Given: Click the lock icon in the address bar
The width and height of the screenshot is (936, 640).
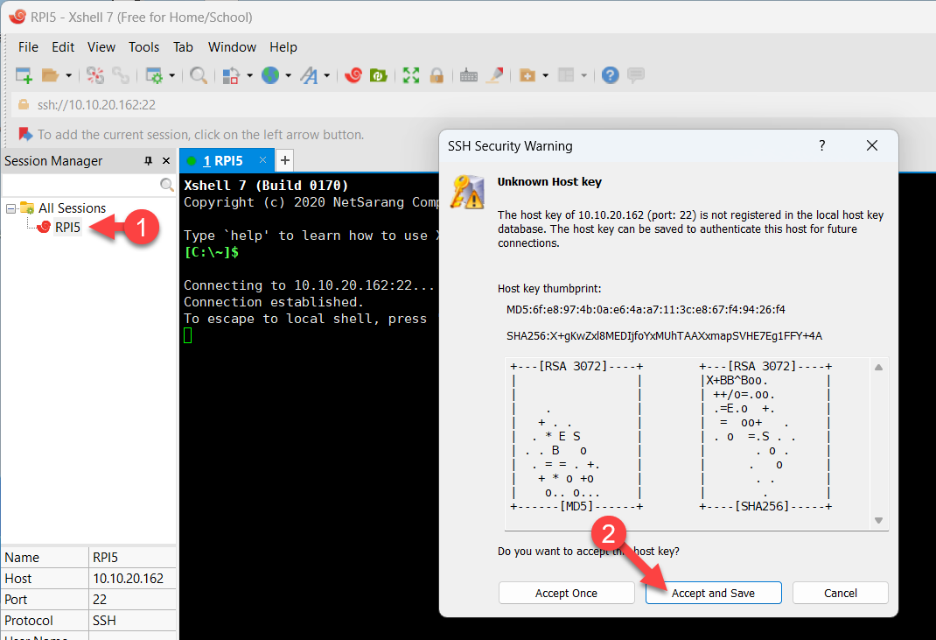Looking at the screenshot, I should (24, 104).
